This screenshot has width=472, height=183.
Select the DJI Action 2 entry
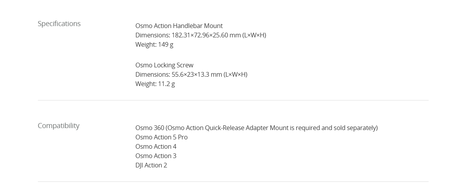coord(151,165)
